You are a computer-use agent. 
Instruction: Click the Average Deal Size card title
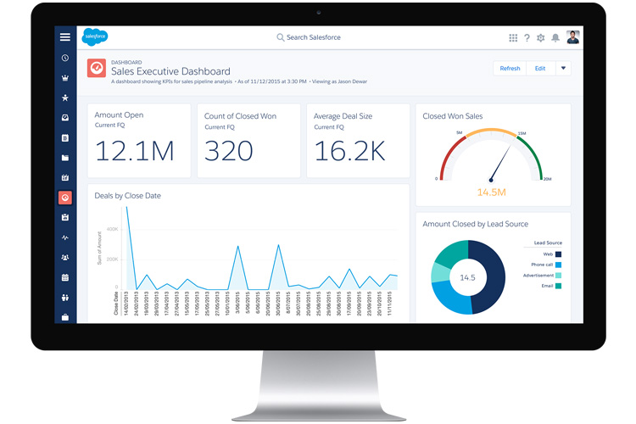point(343,116)
